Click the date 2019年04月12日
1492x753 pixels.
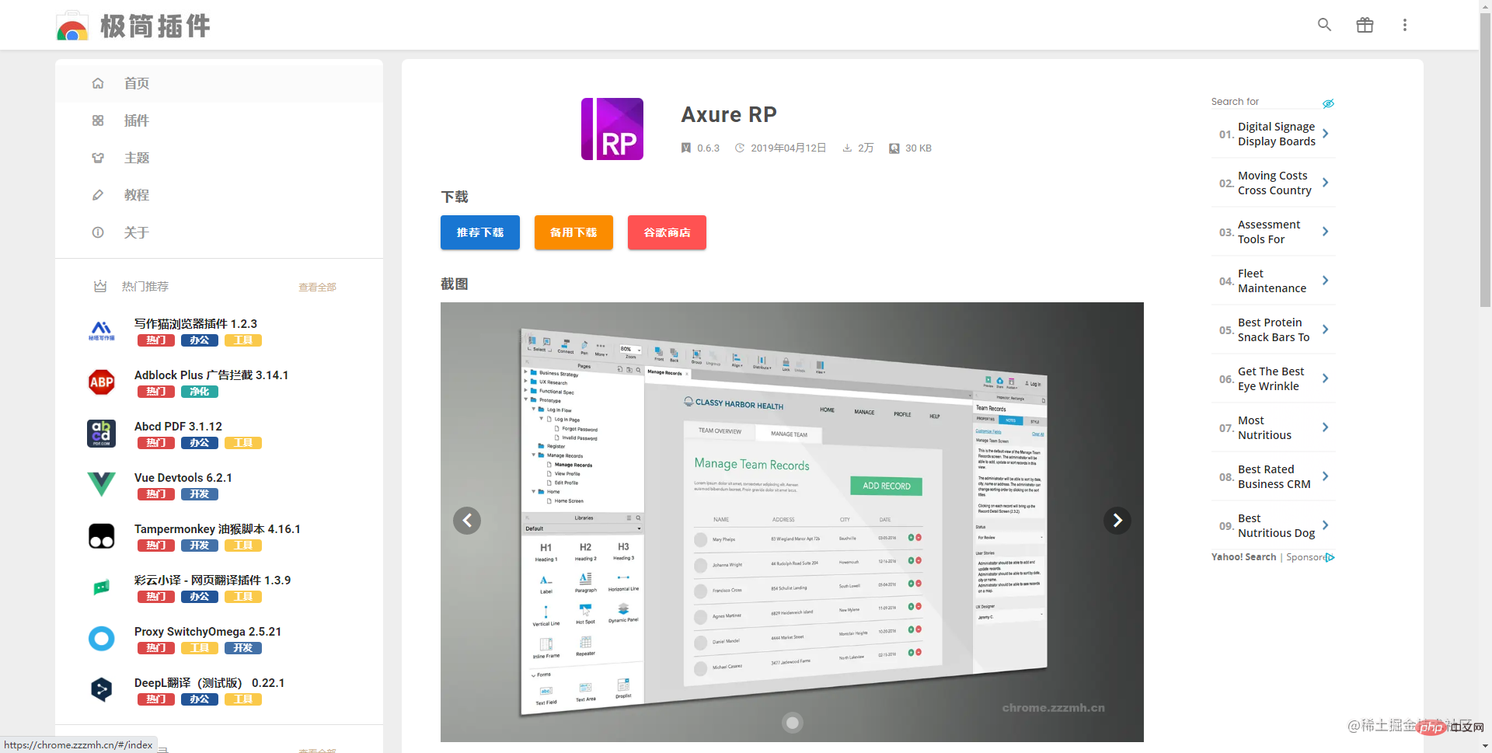pyautogui.click(x=788, y=148)
